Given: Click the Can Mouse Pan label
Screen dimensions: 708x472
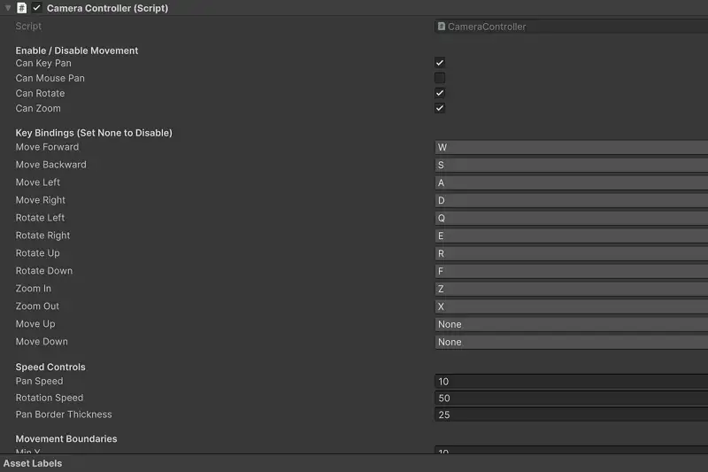Looking at the screenshot, I should (50, 78).
